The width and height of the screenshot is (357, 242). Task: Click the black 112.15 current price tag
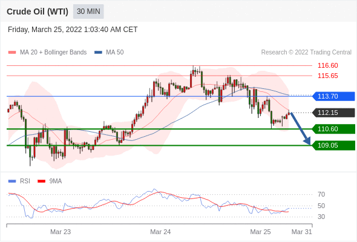(x=333, y=113)
